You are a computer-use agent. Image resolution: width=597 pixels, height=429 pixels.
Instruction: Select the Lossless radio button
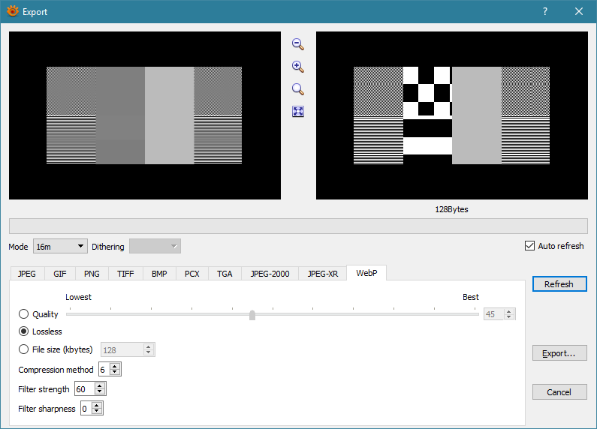coord(24,331)
